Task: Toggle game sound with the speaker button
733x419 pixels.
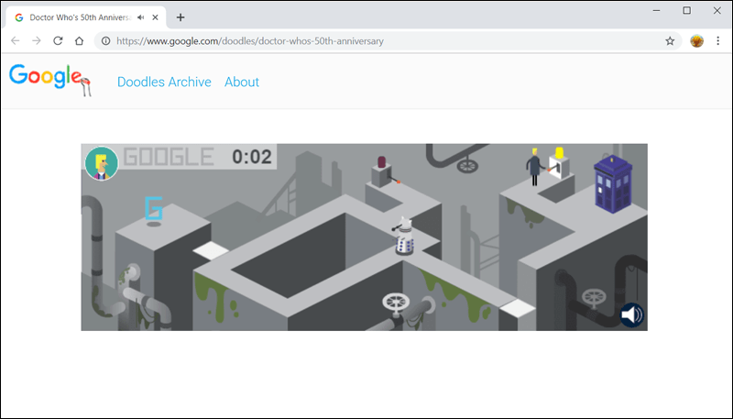Action: pos(632,315)
